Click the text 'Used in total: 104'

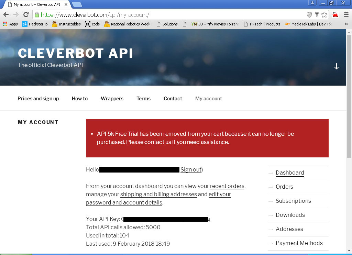tap(108, 235)
